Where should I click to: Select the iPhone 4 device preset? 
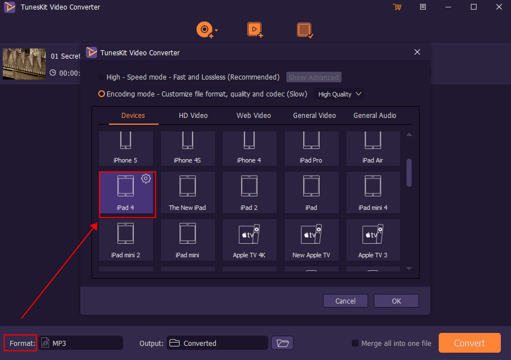point(250,148)
